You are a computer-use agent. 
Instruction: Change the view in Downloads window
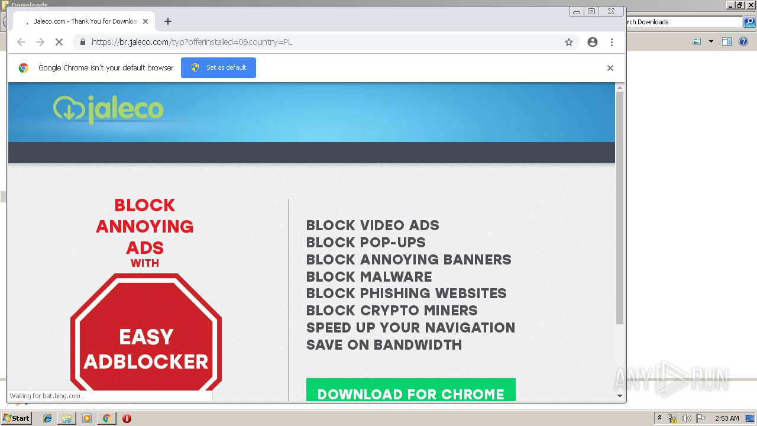(697, 41)
